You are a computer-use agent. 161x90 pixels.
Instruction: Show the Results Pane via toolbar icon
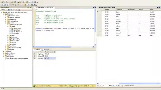[x=10, y=5]
